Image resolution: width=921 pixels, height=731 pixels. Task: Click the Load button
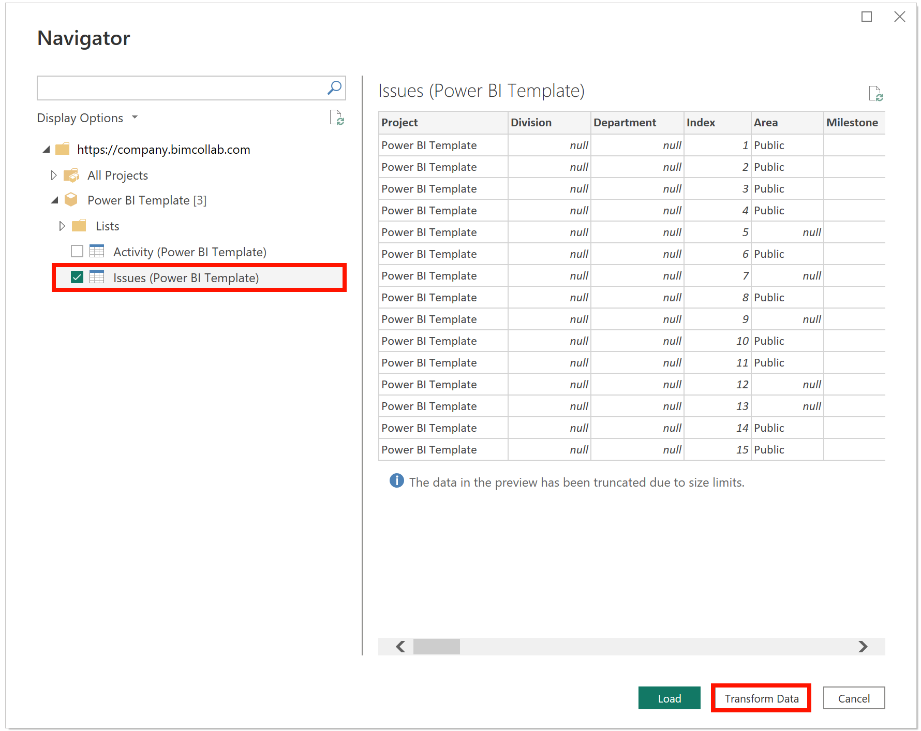(669, 698)
